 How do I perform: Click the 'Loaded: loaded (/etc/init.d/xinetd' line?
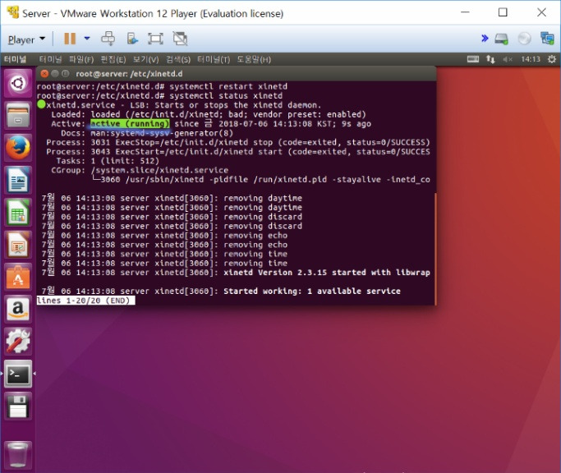point(209,114)
